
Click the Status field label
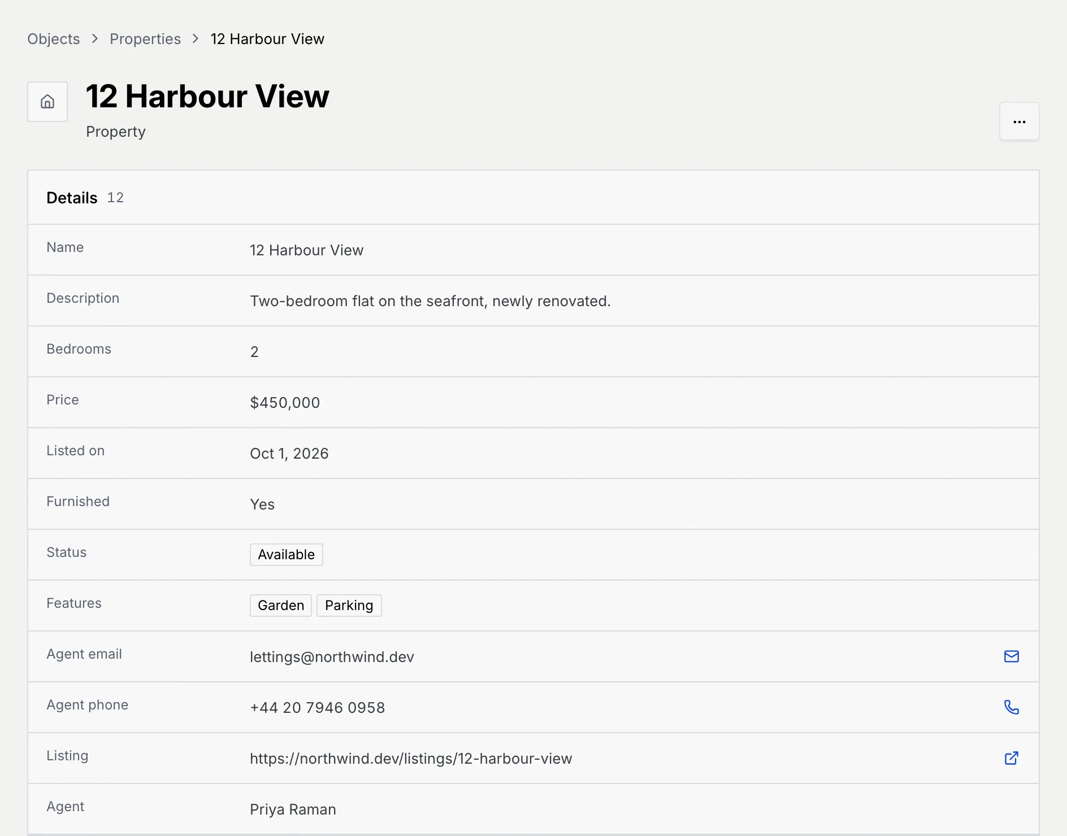[x=67, y=552]
